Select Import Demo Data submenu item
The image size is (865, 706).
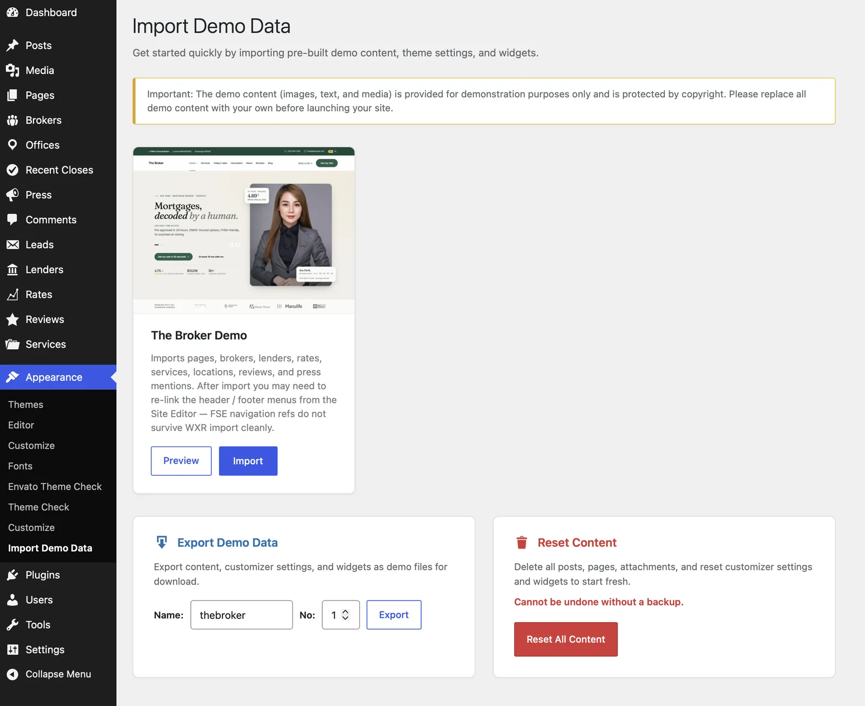50,548
